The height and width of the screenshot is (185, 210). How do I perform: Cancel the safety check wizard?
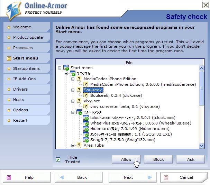click(x=184, y=177)
